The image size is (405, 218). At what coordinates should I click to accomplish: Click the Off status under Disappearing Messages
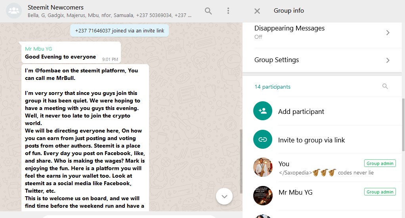pos(258,37)
